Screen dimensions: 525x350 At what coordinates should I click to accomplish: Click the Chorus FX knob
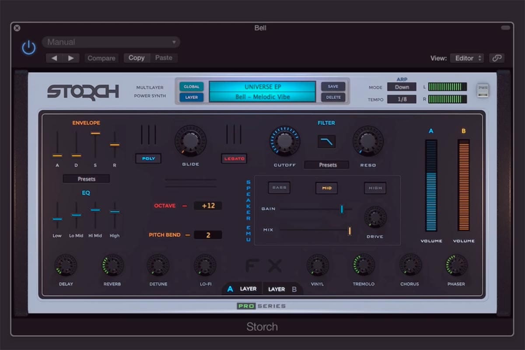410,265
